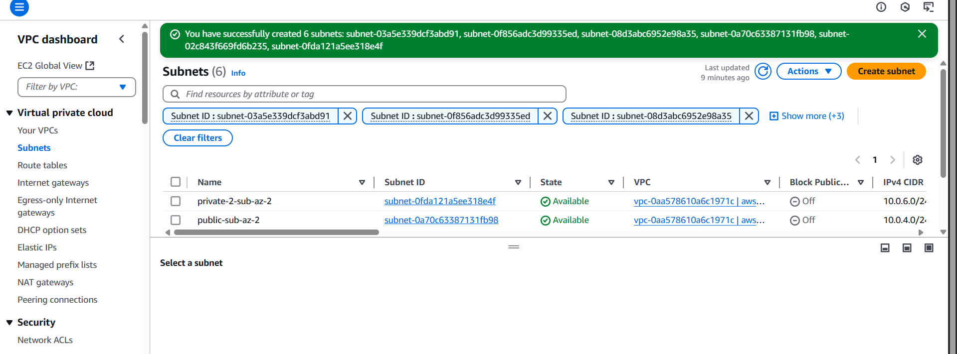This screenshot has width=957, height=354.
Task: Open Peering connections page
Action: (x=57, y=300)
